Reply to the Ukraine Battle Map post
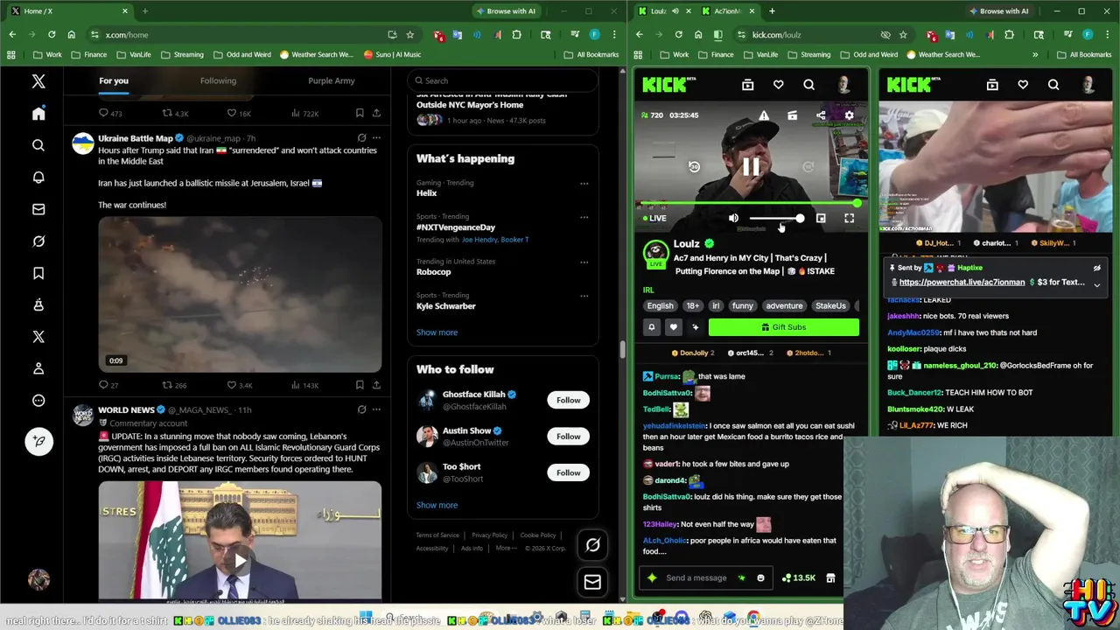1120x630 pixels. (108, 385)
